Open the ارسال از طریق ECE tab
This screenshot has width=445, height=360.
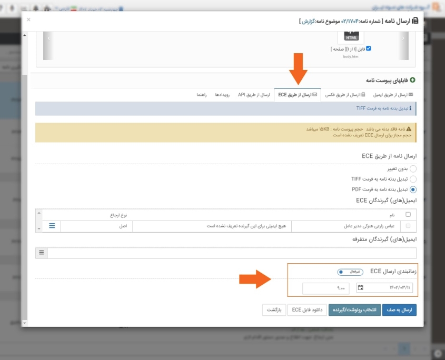pyautogui.click(x=298, y=95)
